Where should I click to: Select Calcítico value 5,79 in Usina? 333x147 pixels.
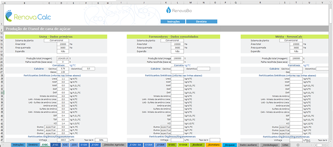pos(63,69)
